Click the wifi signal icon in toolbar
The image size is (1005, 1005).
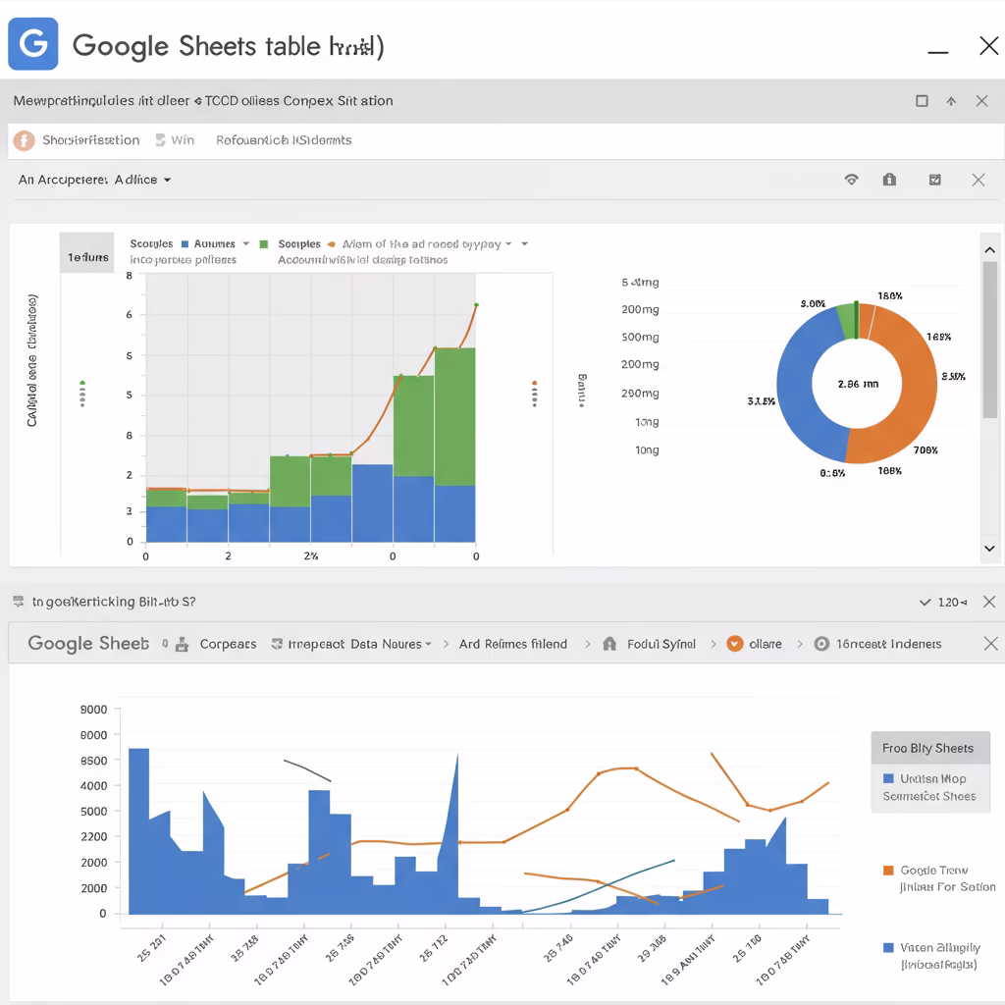click(x=851, y=180)
